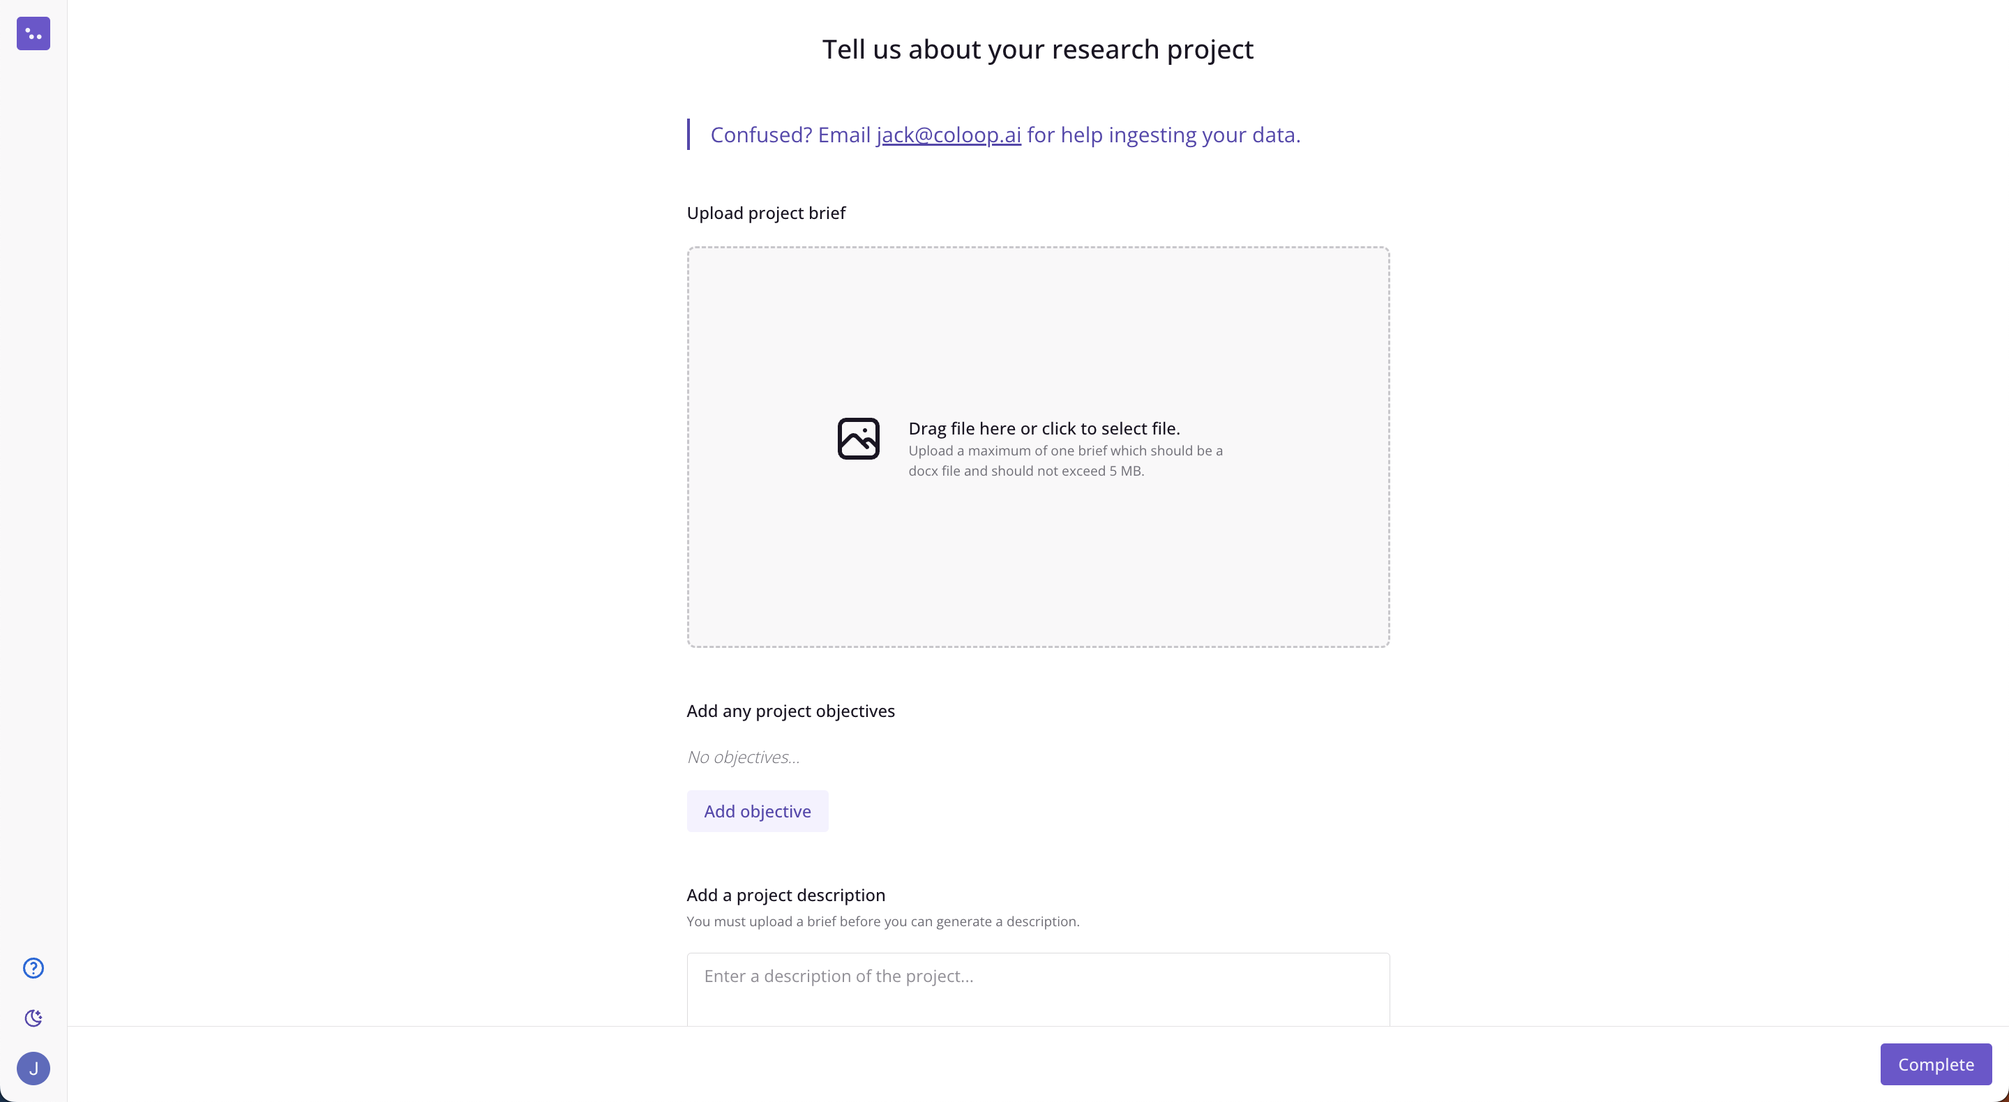Image resolution: width=2009 pixels, height=1102 pixels.
Task: Click the page title about your research project
Action: coord(1037,49)
